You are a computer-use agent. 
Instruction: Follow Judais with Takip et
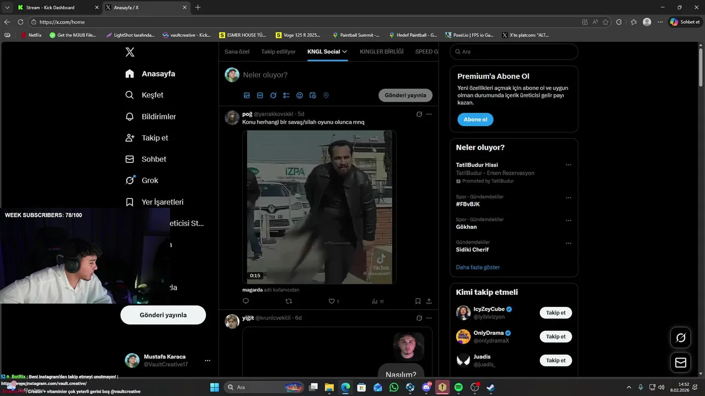coord(556,360)
